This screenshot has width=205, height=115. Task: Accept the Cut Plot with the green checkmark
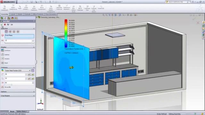pos(2,25)
